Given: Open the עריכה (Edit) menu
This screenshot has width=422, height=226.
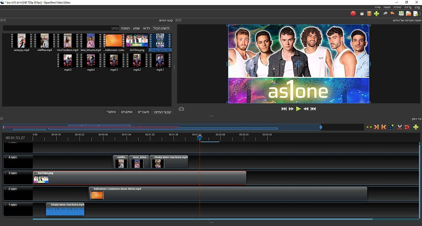Looking at the screenshot, I should point(408,7).
